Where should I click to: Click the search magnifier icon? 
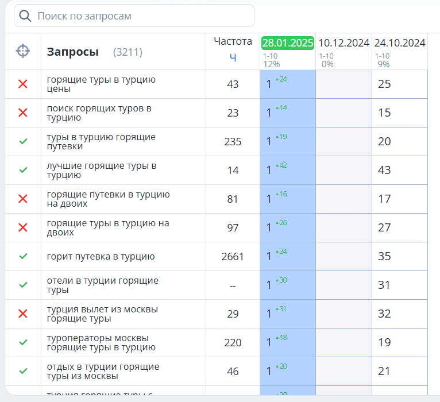[25, 16]
